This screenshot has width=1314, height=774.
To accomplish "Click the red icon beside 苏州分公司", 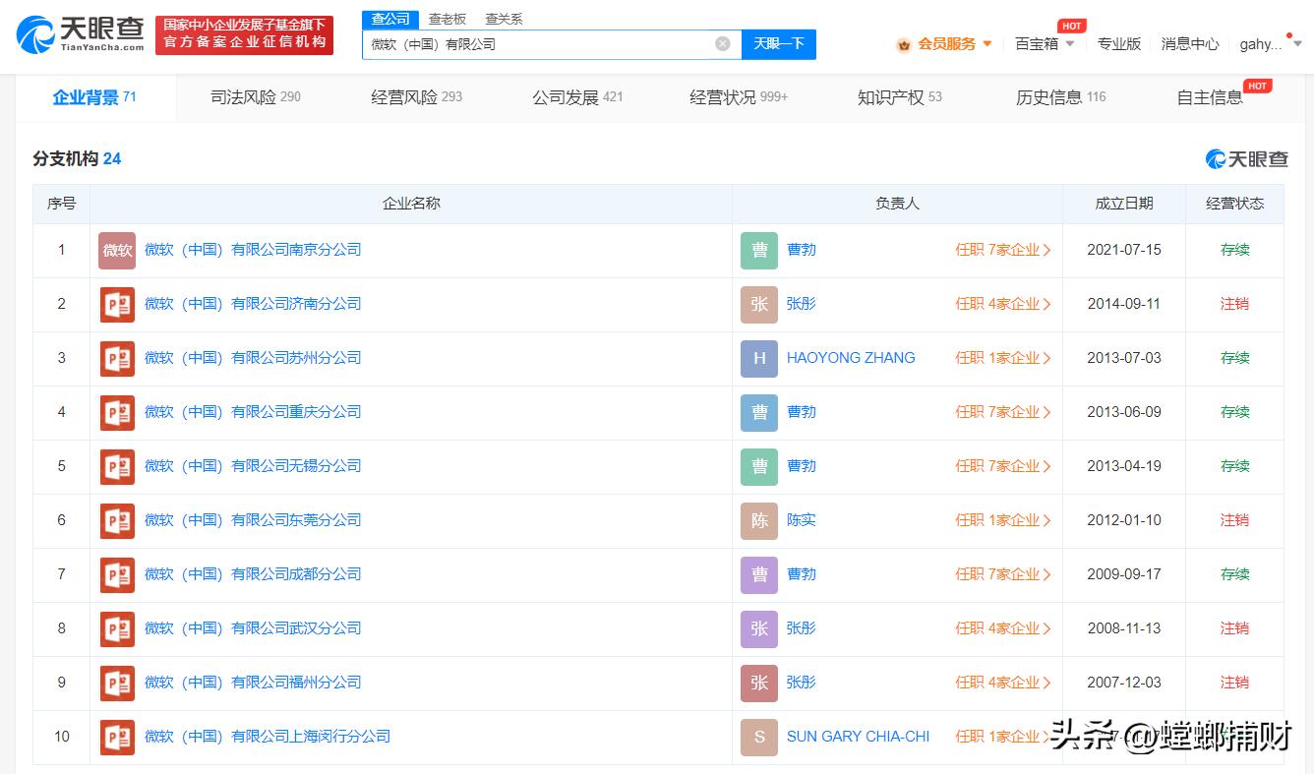I will (x=116, y=358).
